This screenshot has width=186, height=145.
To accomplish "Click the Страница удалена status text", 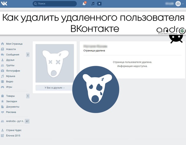I will [x=94, y=51].
